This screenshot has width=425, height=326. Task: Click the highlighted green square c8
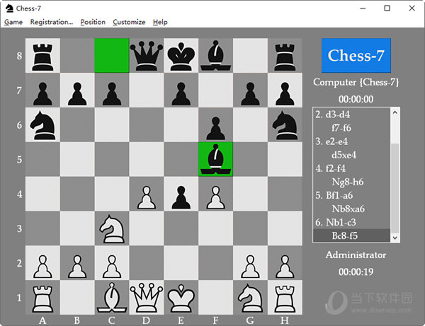pyautogui.click(x=111, y=55)
